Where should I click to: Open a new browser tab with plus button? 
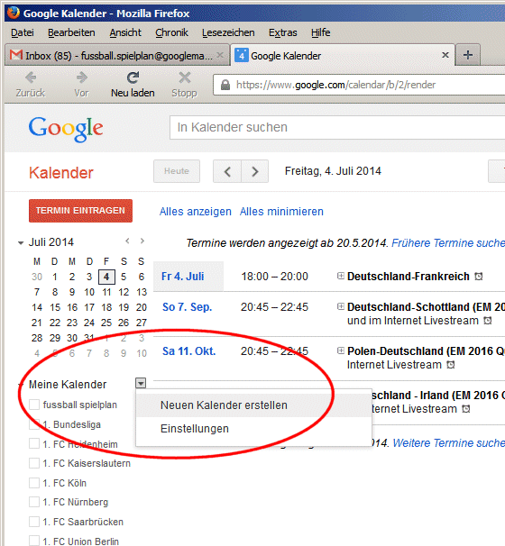468,55
